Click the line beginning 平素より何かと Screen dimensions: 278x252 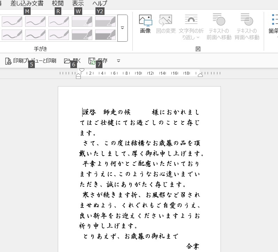tap(141, 164)
